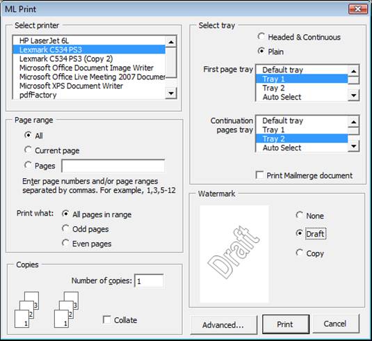
Task: Click first page tray scroll up arrow
Action: [x=353, y=71]
